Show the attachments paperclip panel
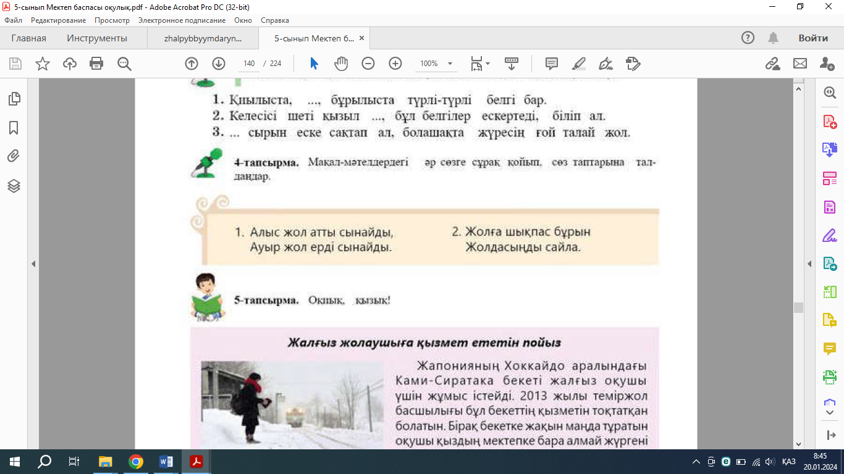This screenshot has width=844, height=474. click(x=14, y=156)
